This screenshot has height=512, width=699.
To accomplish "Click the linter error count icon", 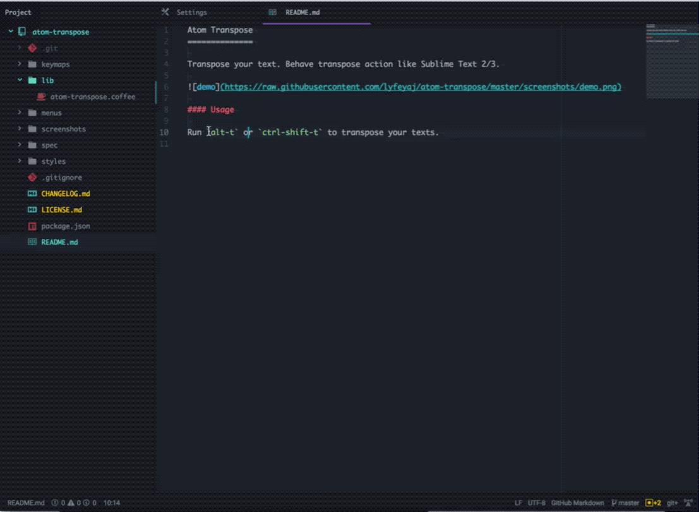I will pos(55,503).
